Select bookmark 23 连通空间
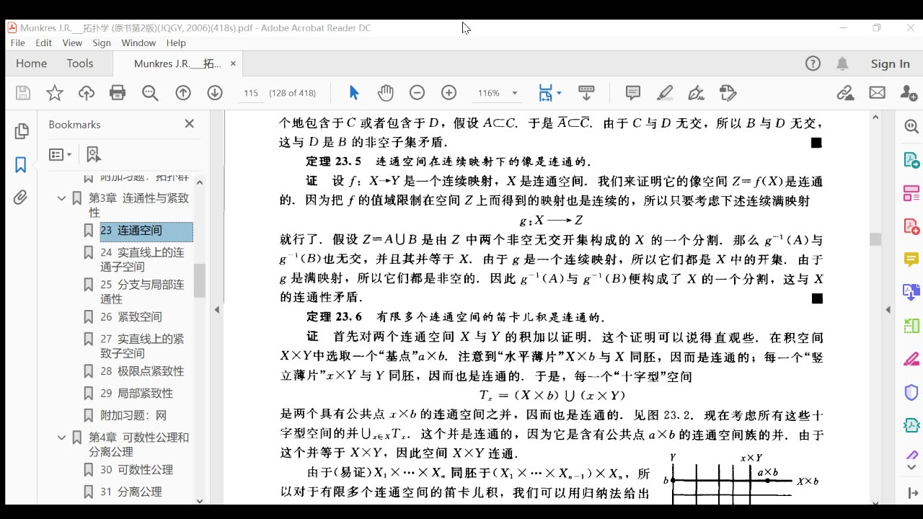The image size is (923, 519). (x=146, y=231)
